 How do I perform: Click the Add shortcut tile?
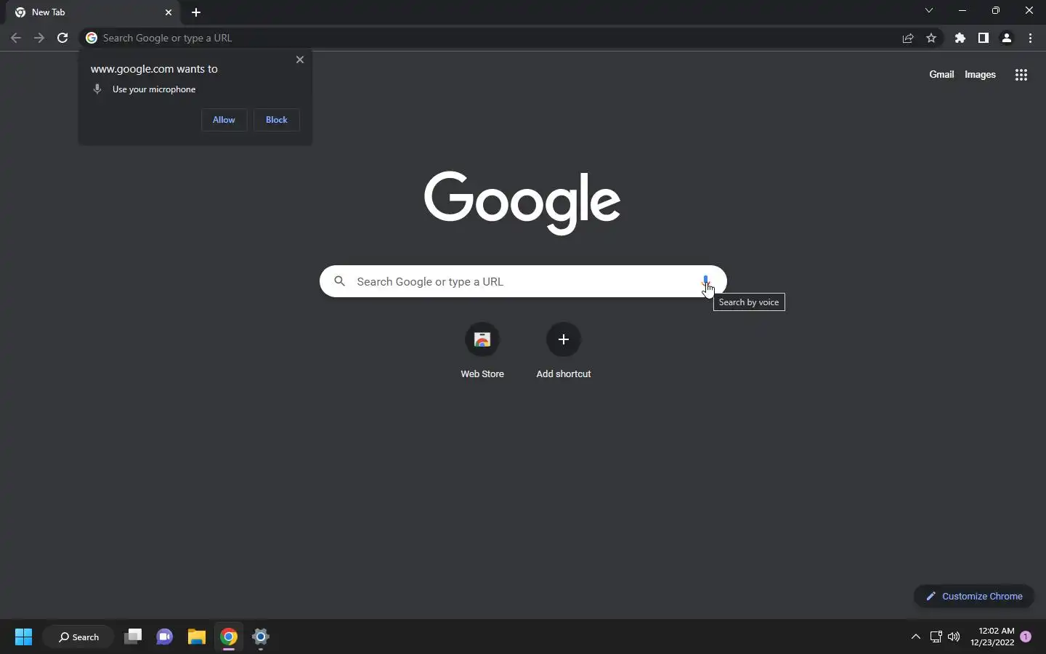pyautogui.click(x=564, y=350)
